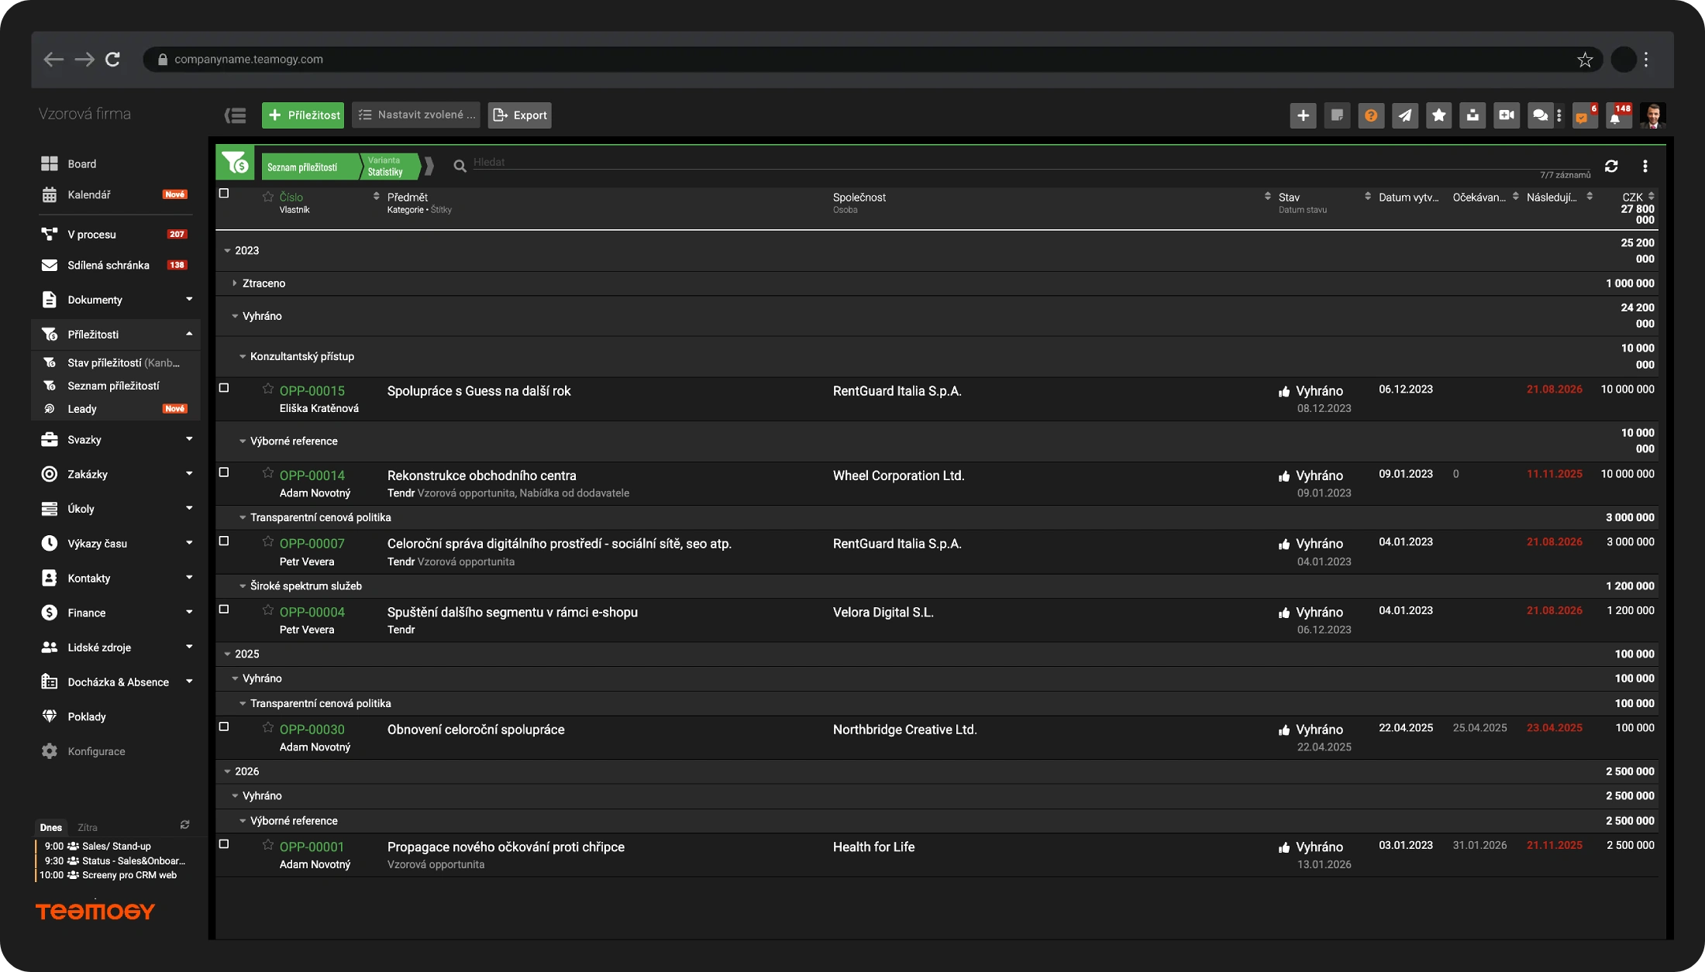Viewport: 1705px width, 972px height.
Task: Open the orange help question mark icon
Action: coord(1371,115)
